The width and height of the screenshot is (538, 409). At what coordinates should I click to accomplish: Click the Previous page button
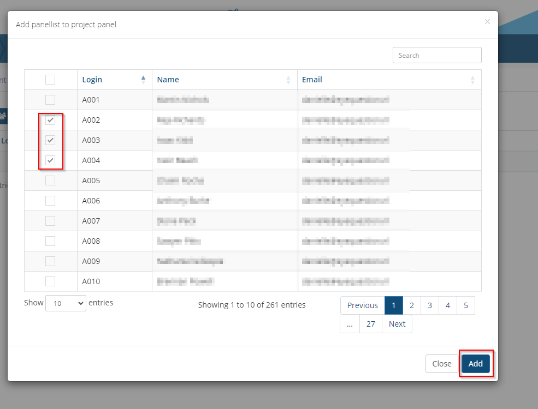point(362,305)
